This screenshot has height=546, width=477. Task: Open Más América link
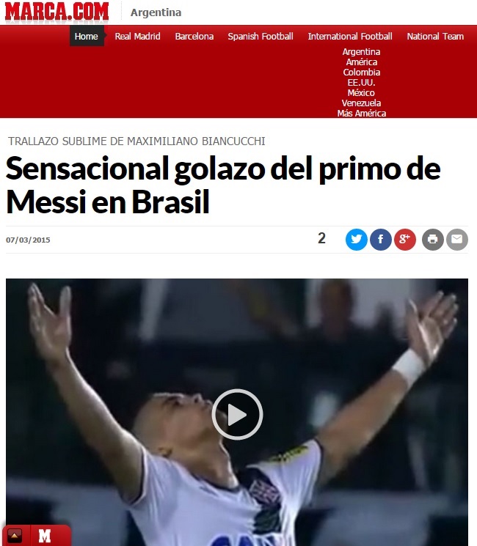362,113
